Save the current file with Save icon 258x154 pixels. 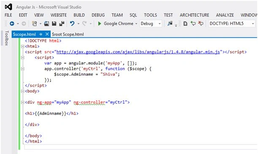(54, 24)
